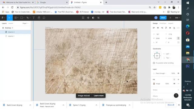The width and height of the screenshot is (194, 109).
Task: Align the selection to the top
Action: (x=166, y=28)
